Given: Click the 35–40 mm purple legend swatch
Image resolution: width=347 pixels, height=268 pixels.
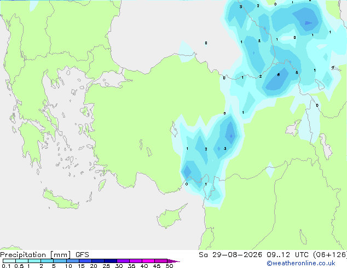Looking at the screenshot, I should point(136,261).
